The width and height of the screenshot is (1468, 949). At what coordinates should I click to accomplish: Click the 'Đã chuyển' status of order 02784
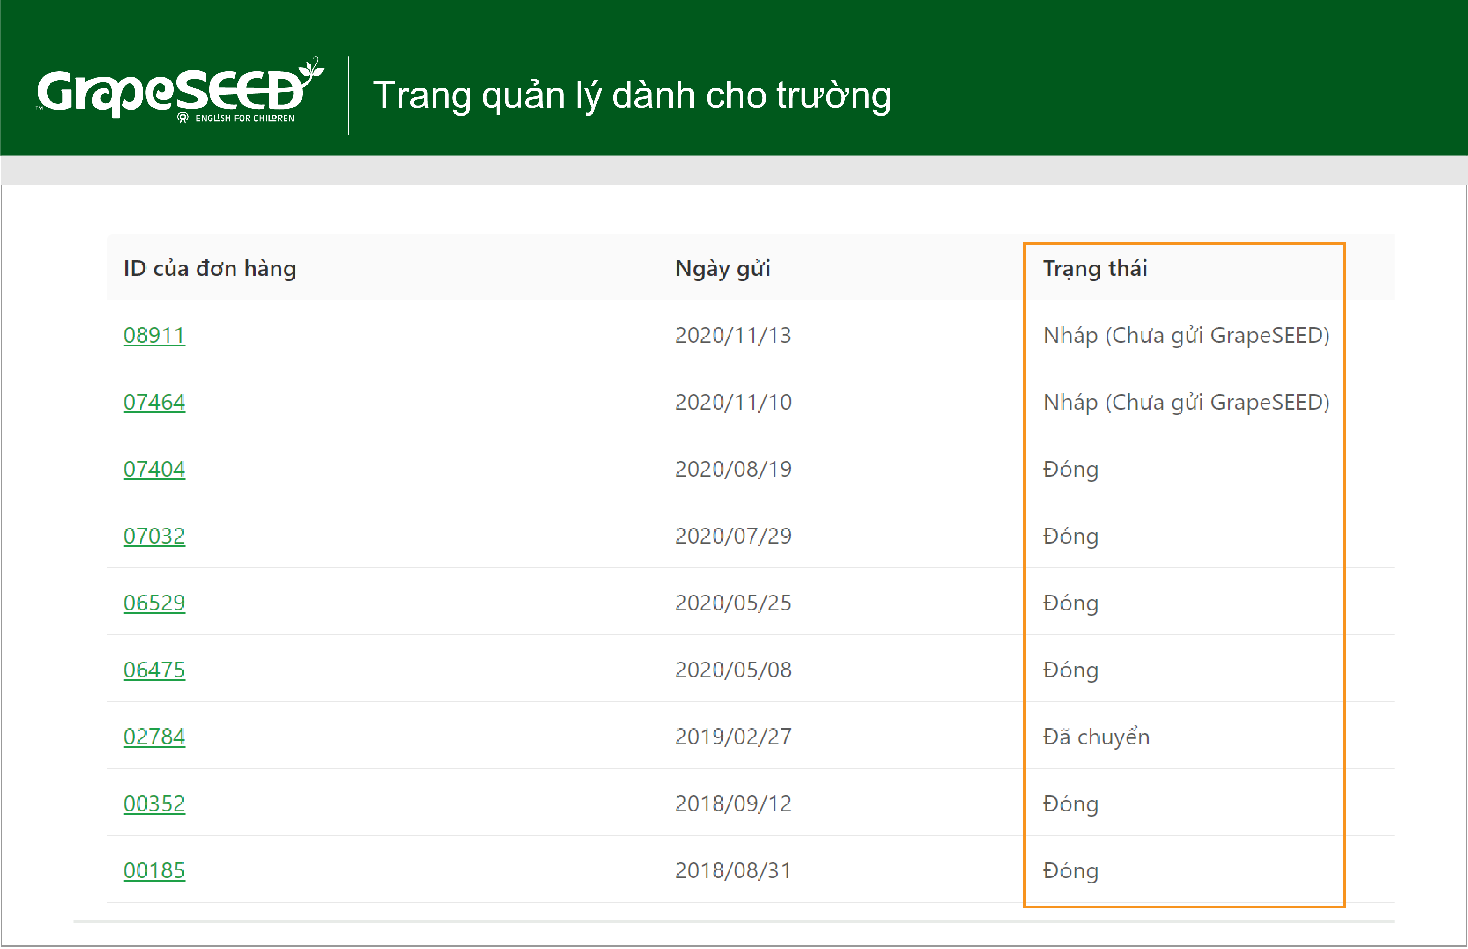point(1096,737)
